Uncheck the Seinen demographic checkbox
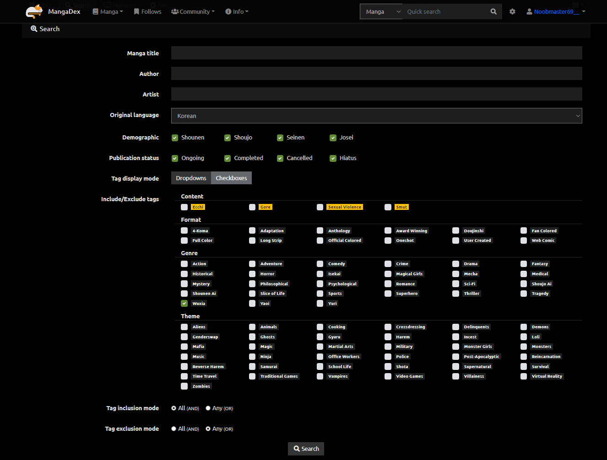607x460 pixels. tap(280, 138)
